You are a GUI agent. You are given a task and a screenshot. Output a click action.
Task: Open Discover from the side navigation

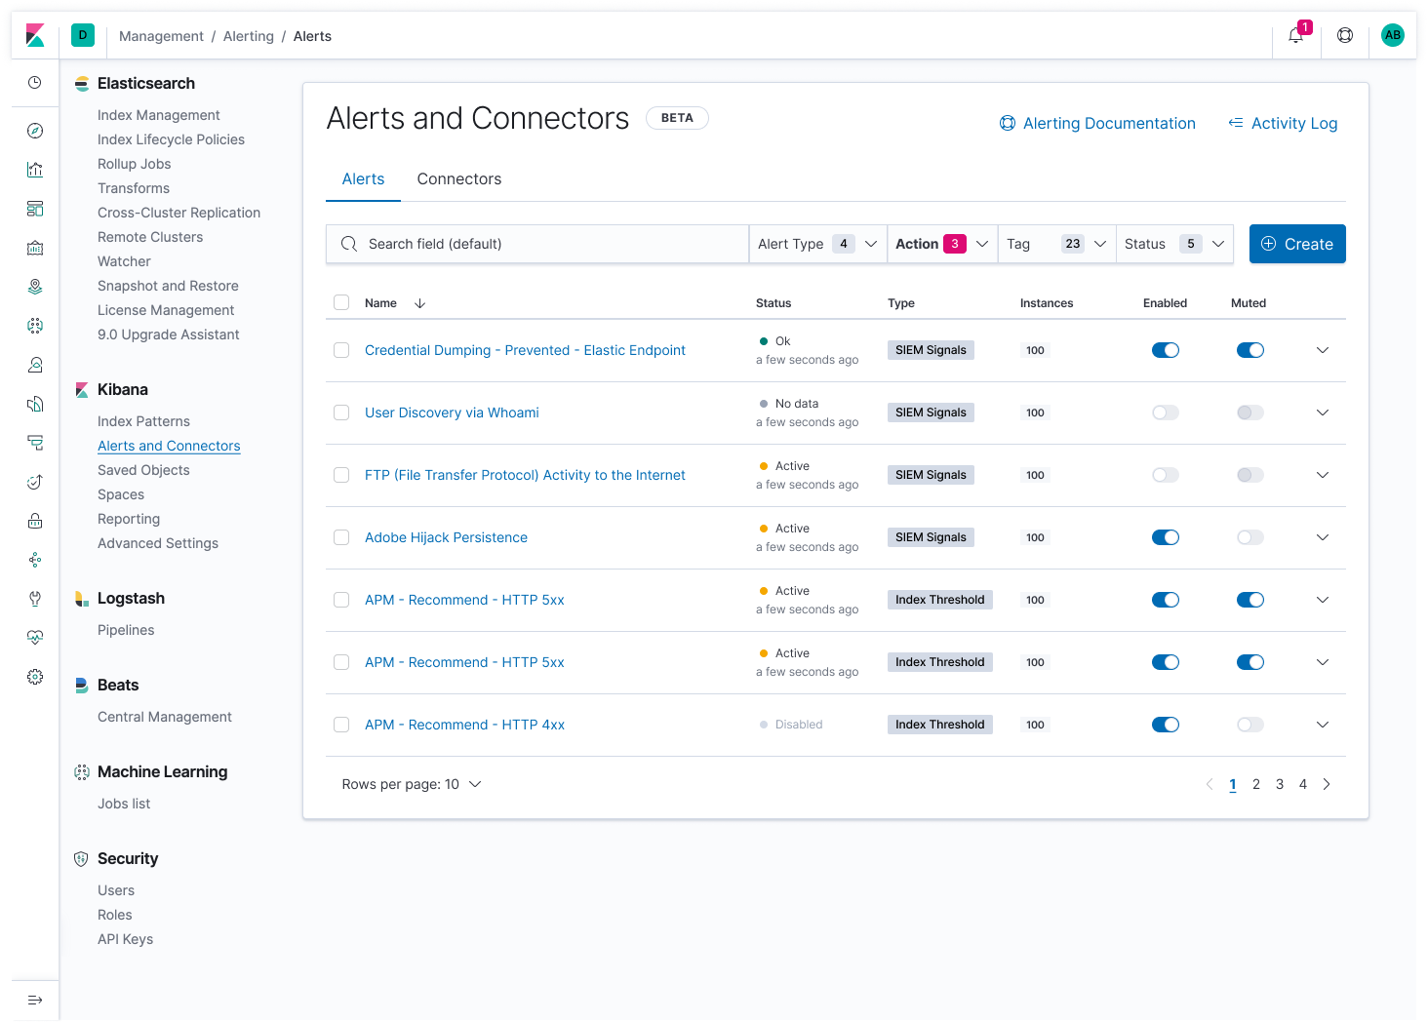[x=35, y=131]
